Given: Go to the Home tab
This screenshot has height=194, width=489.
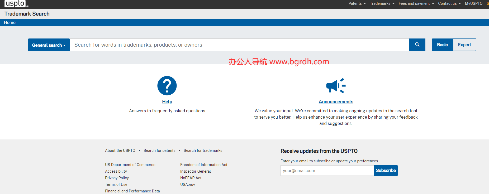Looking at the screenshot, I should (x=10, y=22).
